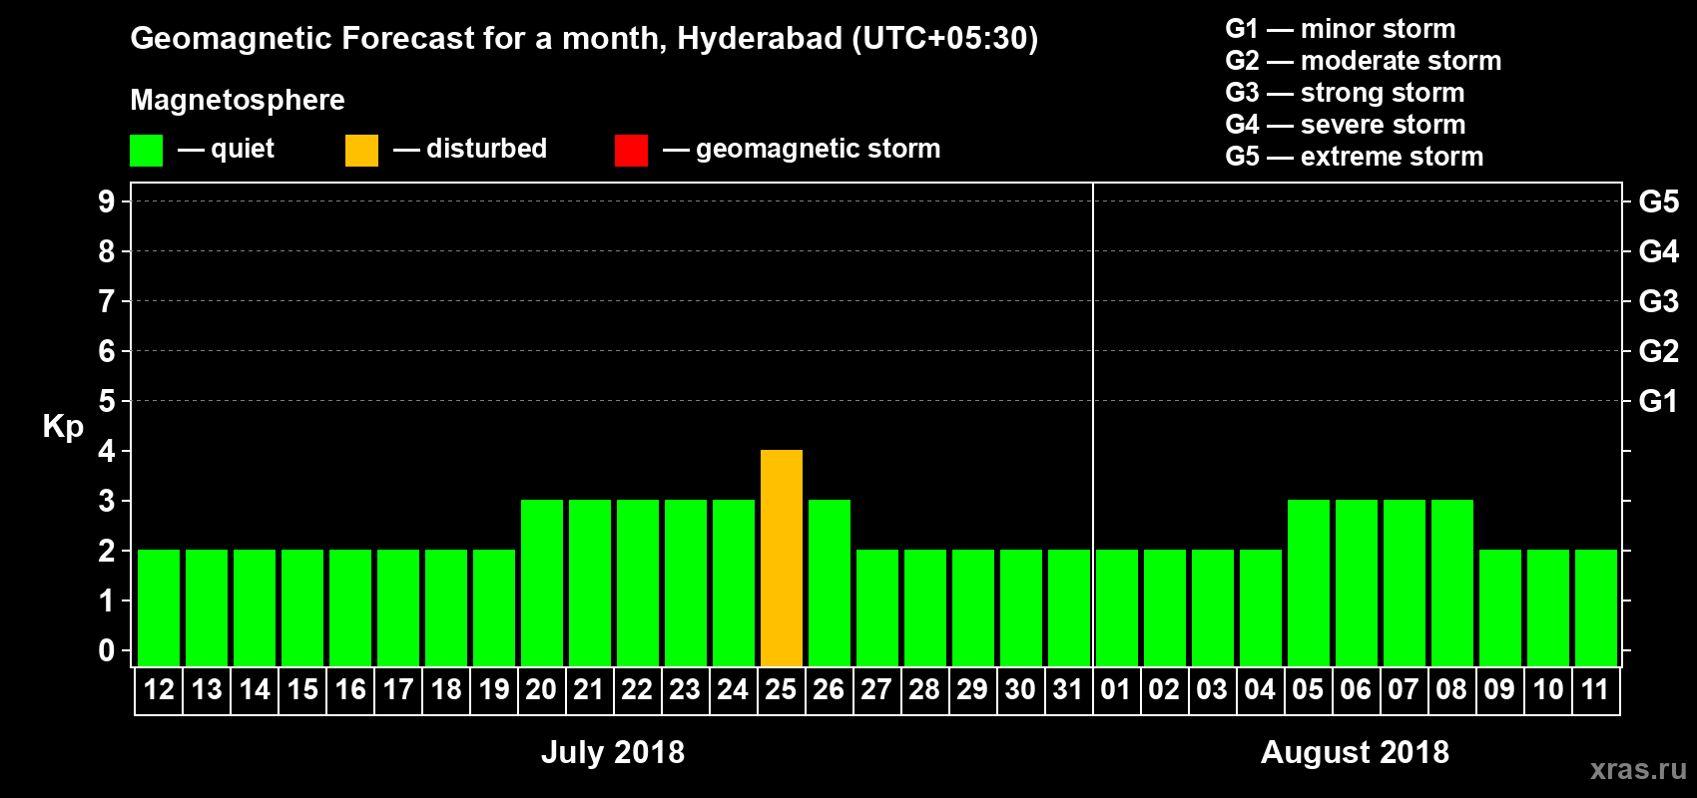Image resolution: width=1697 pixels, height=798 pixels.
Task: Click the red geomagnetic storm legend swatch
Action: (631, 151)
